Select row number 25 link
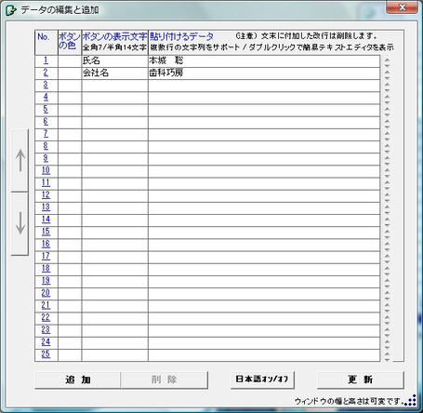The image size is (423, 413). pyautogui.click(x=46, y=354)
